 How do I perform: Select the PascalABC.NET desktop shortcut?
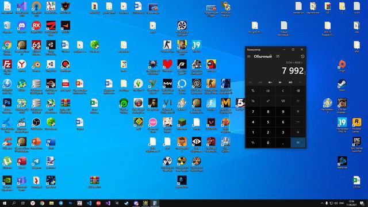click(x=51, y=7)
